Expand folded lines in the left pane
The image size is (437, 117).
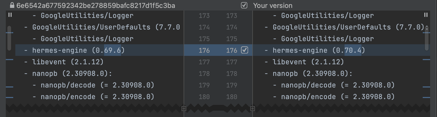tap(184, 109)
